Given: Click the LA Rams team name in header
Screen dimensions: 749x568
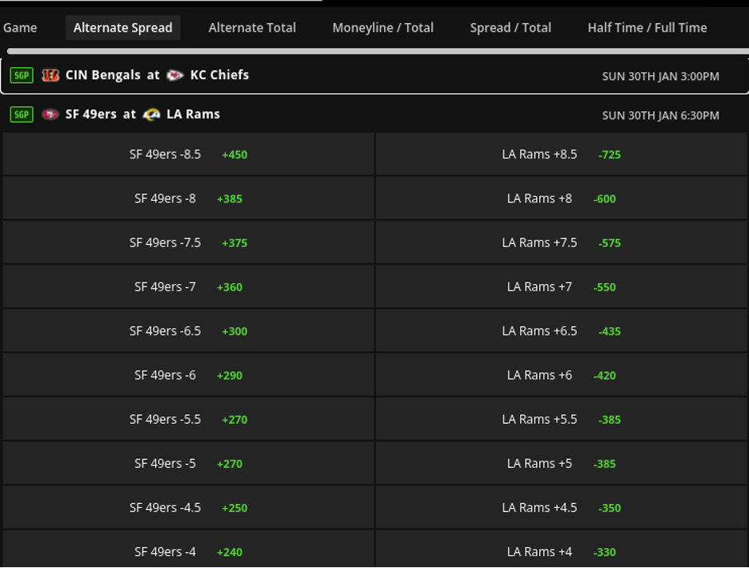Looking at the screenshot, I should point(193,114).
